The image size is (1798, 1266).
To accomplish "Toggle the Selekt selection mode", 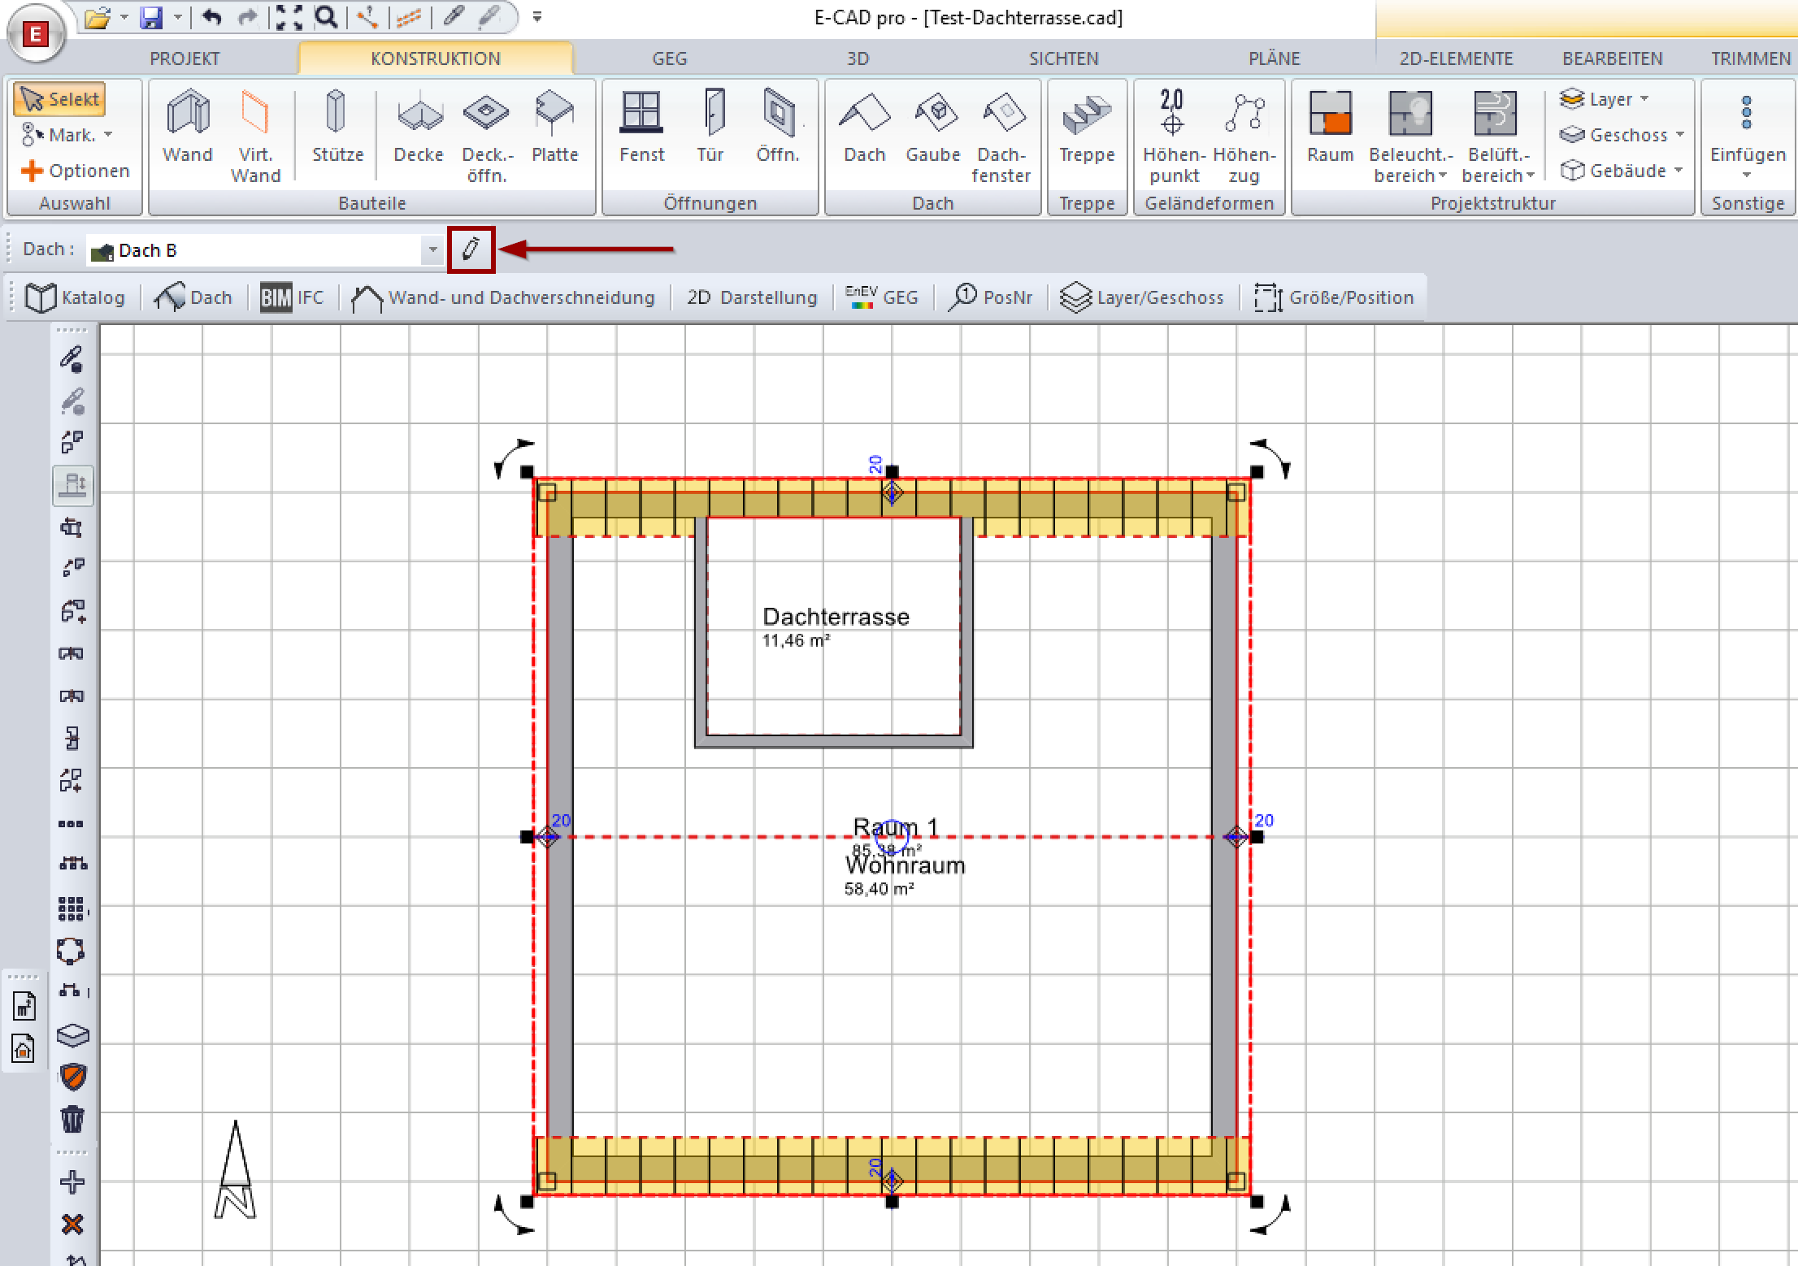I will click(x=60, y=99).
